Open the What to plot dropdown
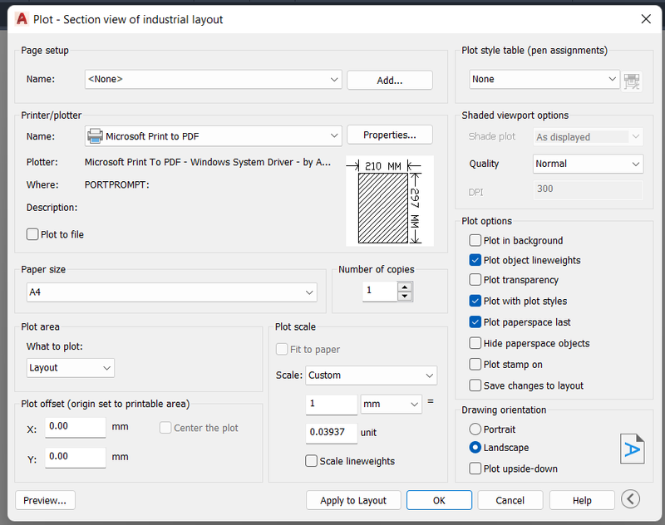Image resolution: width=665 pixels, height=525 pixels. point(71,368)
